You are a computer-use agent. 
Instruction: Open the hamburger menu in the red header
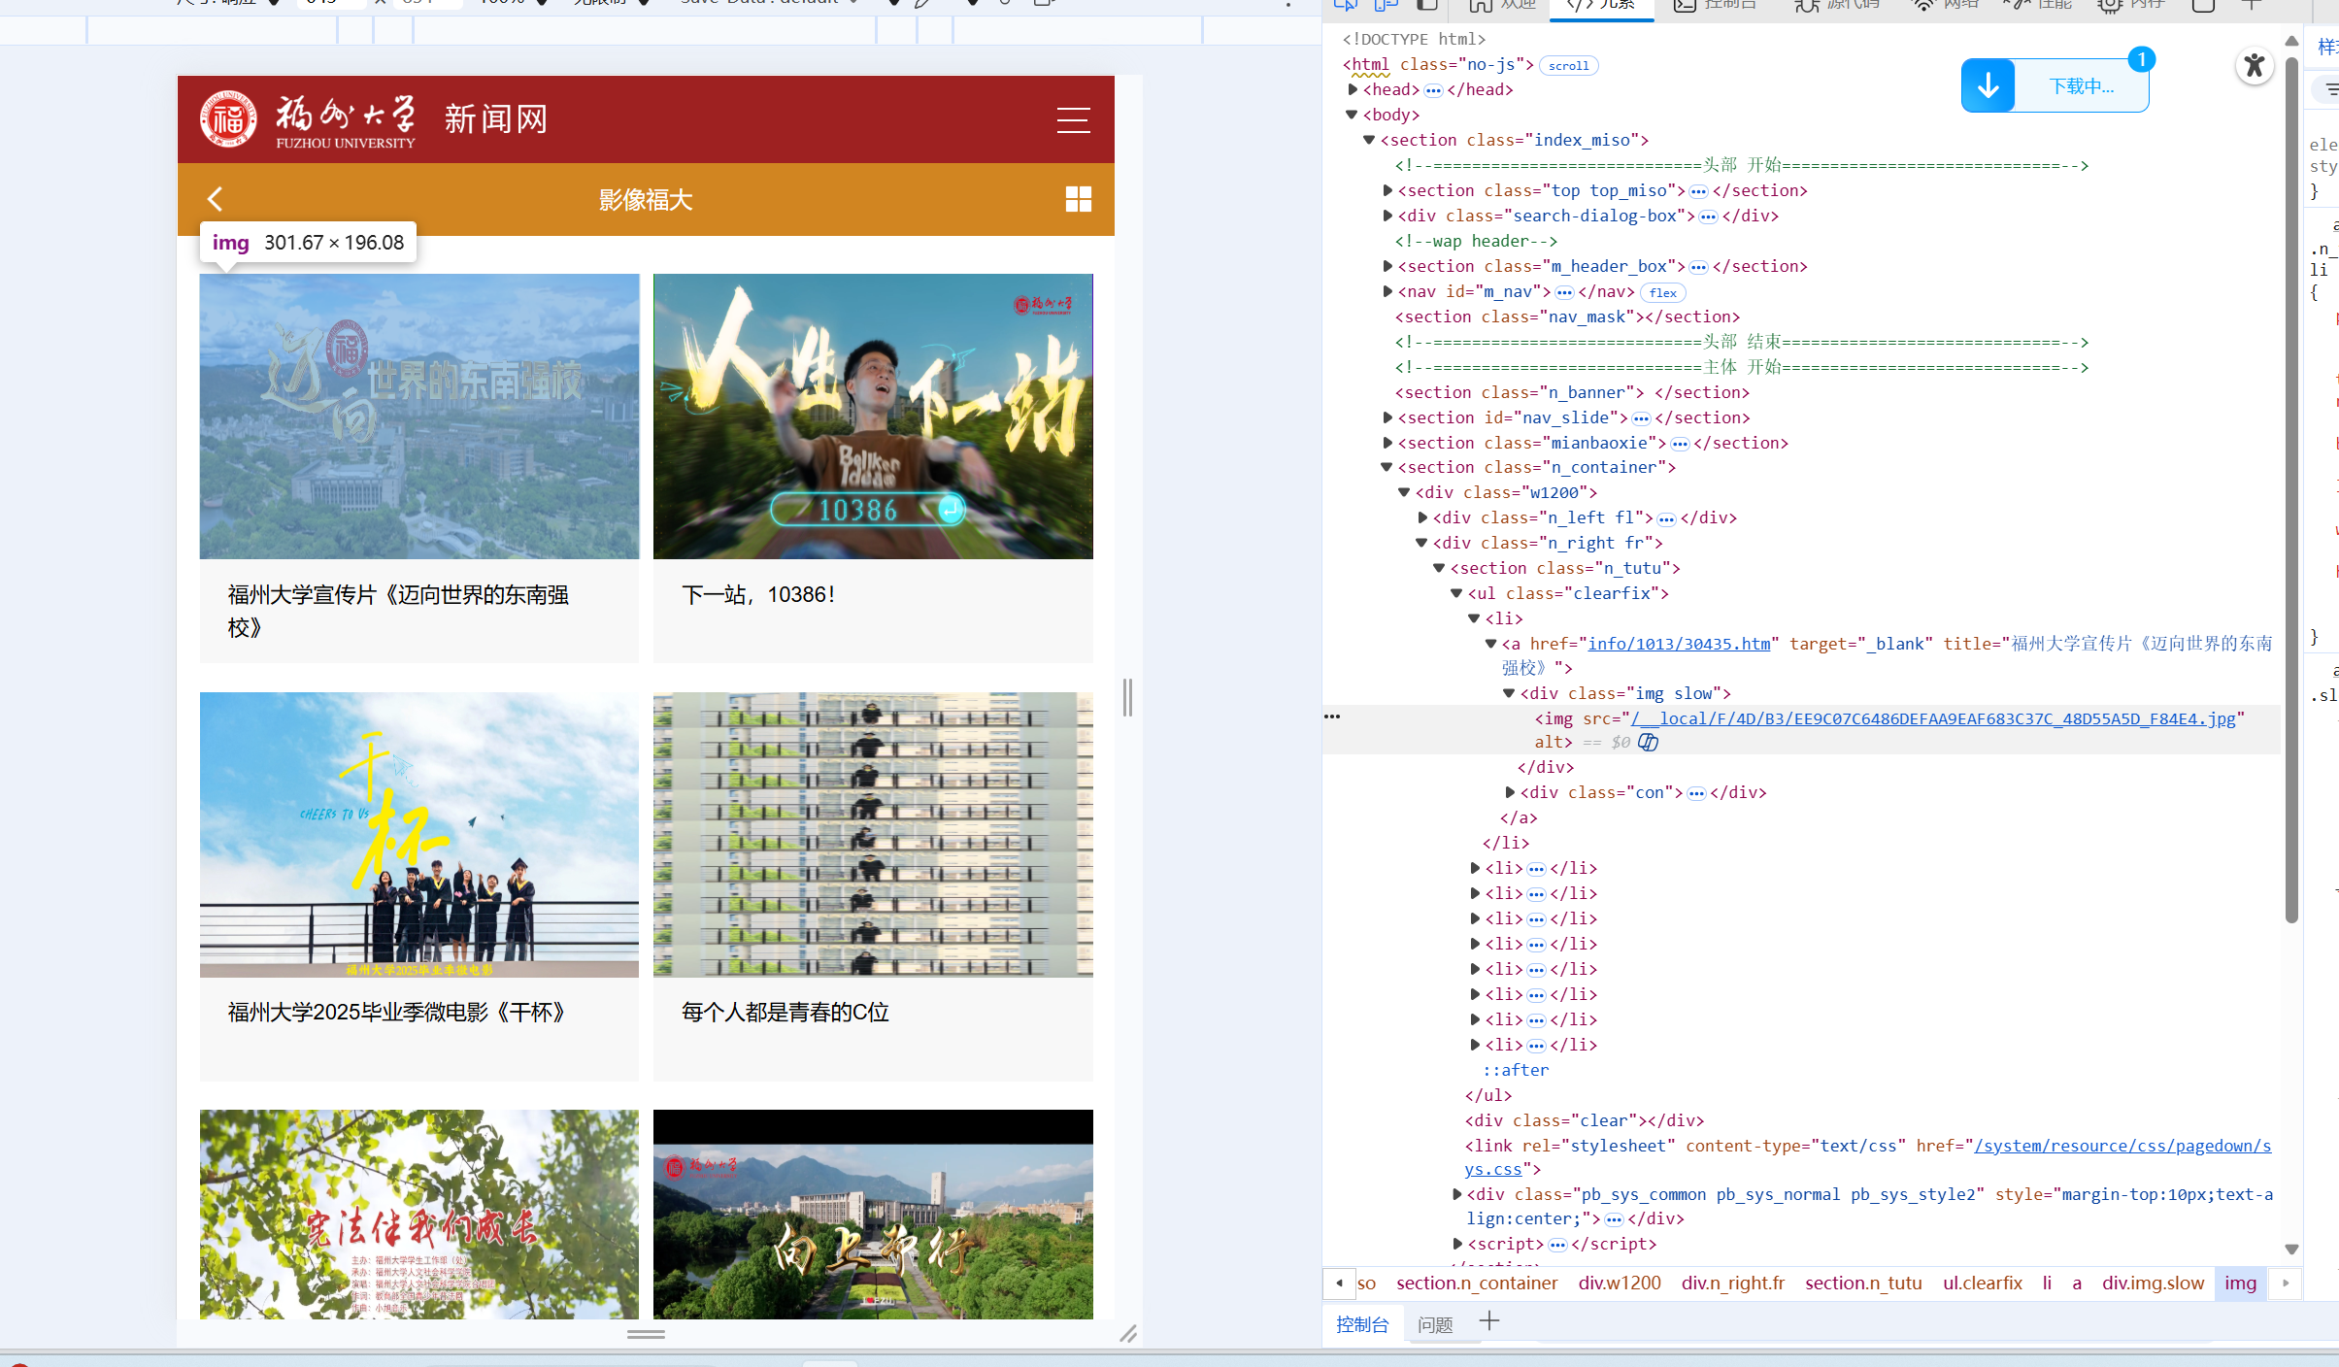point(1073,119)
